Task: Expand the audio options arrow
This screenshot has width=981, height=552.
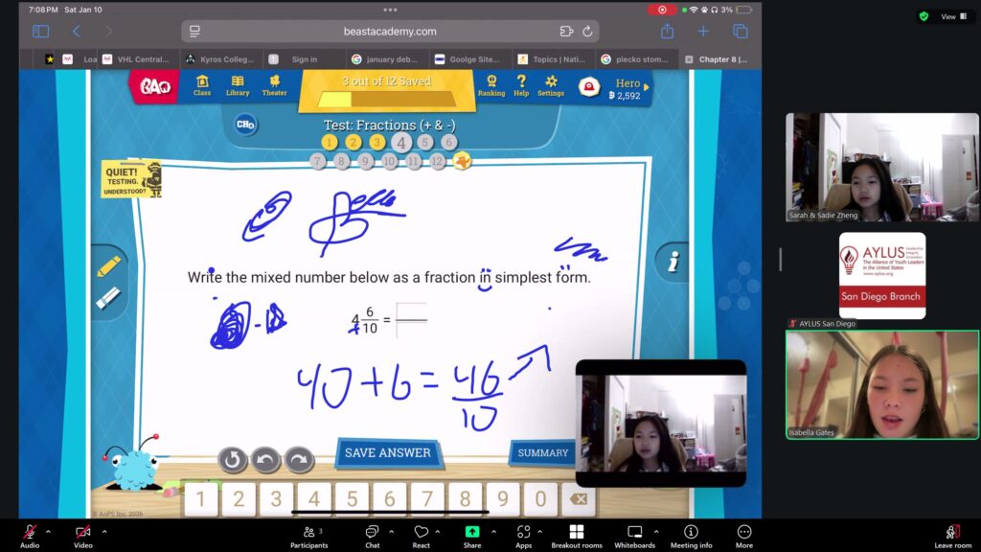Action: (48, 531)
